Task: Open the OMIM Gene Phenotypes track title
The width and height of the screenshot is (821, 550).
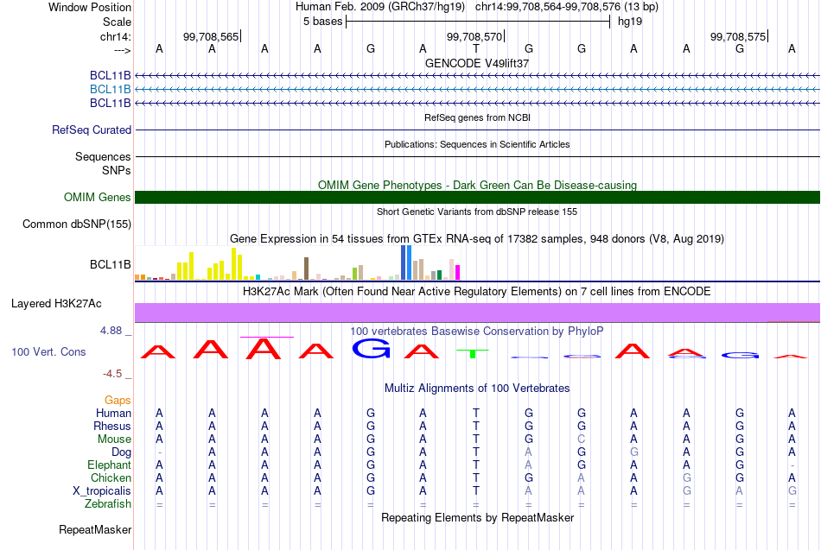Action: pos(477,186)
